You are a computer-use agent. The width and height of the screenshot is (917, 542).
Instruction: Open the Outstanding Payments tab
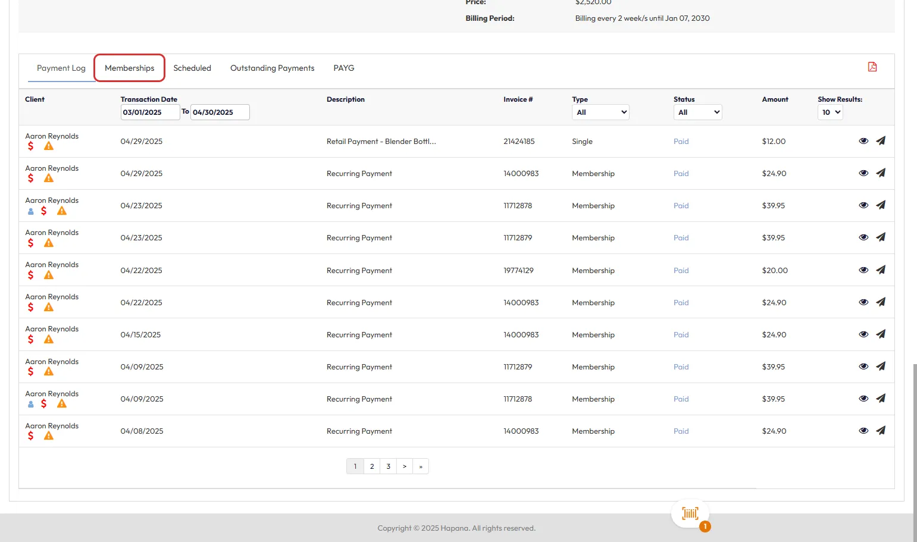click(x=272, y=68)
